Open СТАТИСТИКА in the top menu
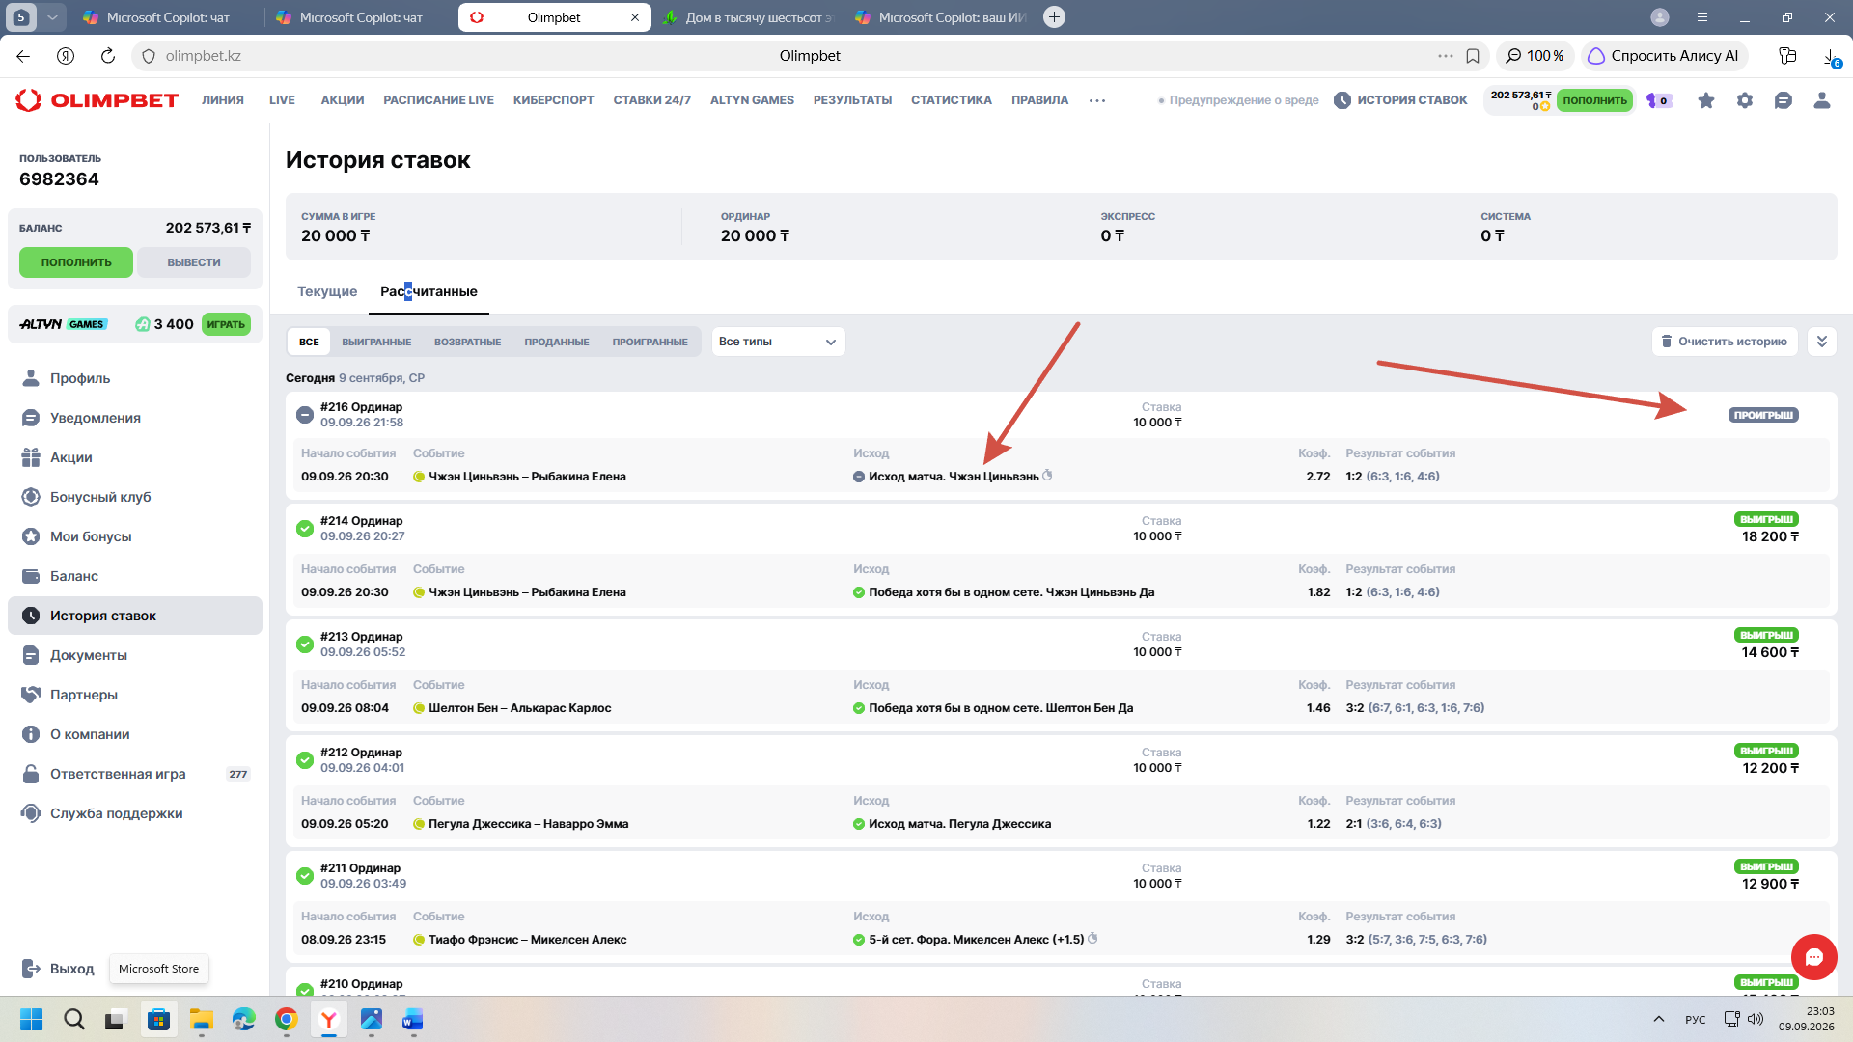This screenshot has width=1853, height=1042. [x=952, y=100]
